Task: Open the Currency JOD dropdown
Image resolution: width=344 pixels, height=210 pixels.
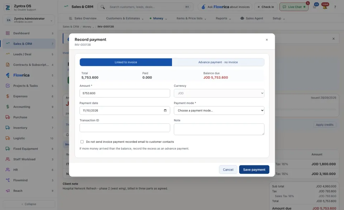Action: coord(219,93)
